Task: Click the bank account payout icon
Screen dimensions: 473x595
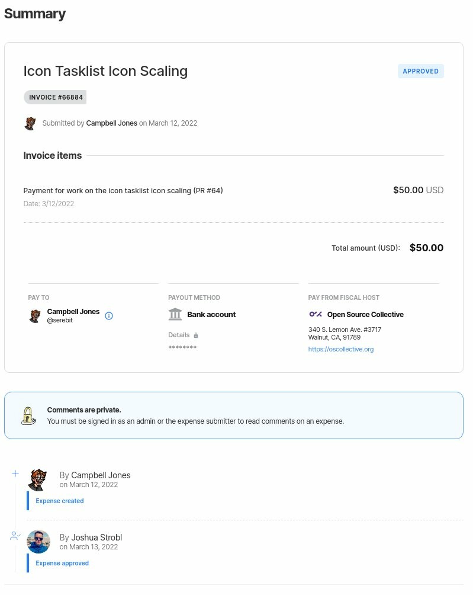Action: tap(175, 314)
